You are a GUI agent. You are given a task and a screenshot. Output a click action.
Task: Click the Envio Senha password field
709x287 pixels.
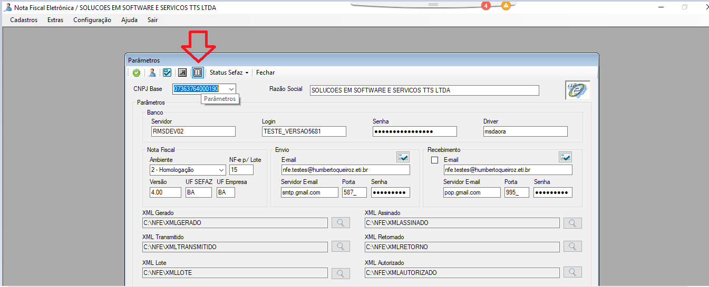point(391,192)
